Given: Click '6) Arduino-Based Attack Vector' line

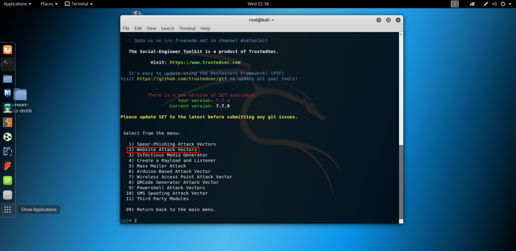Looking at the screenshot, I should (x=169, y=171).
